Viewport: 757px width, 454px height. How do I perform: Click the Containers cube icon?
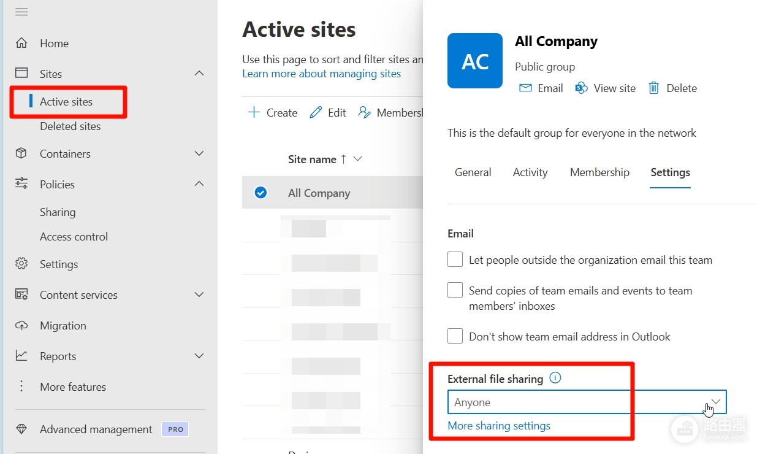tap(21, 153)
